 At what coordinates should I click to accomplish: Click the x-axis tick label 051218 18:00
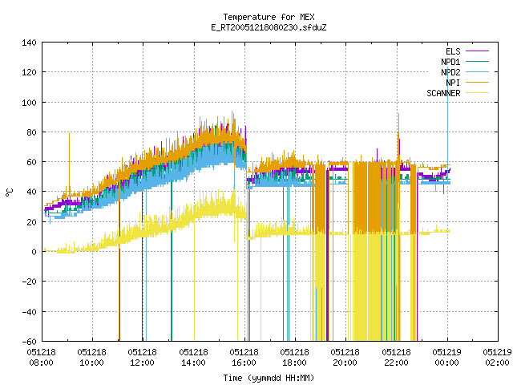coord(294,358)
